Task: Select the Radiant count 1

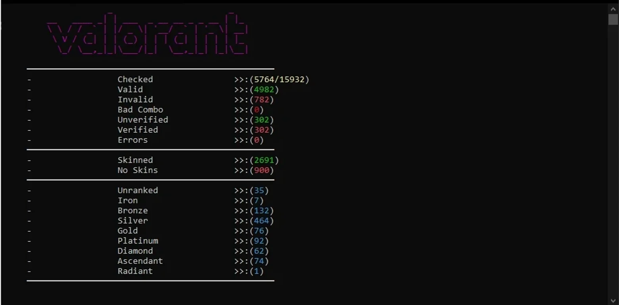Action: click(256, 271)
